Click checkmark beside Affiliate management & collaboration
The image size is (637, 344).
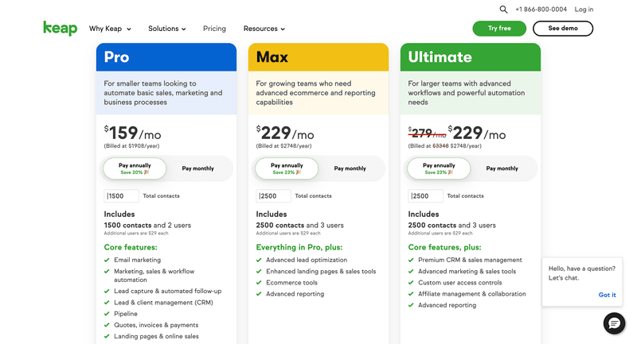coord(411,294)
